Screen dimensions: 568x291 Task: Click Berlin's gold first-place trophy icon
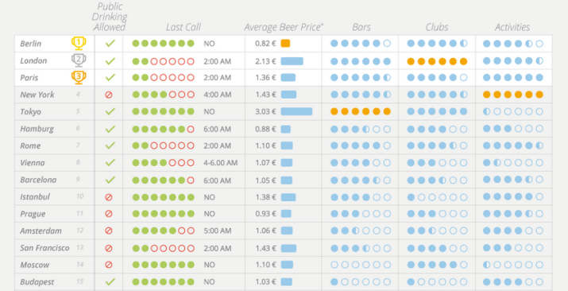pyautogui.click(x=79, y=43)
